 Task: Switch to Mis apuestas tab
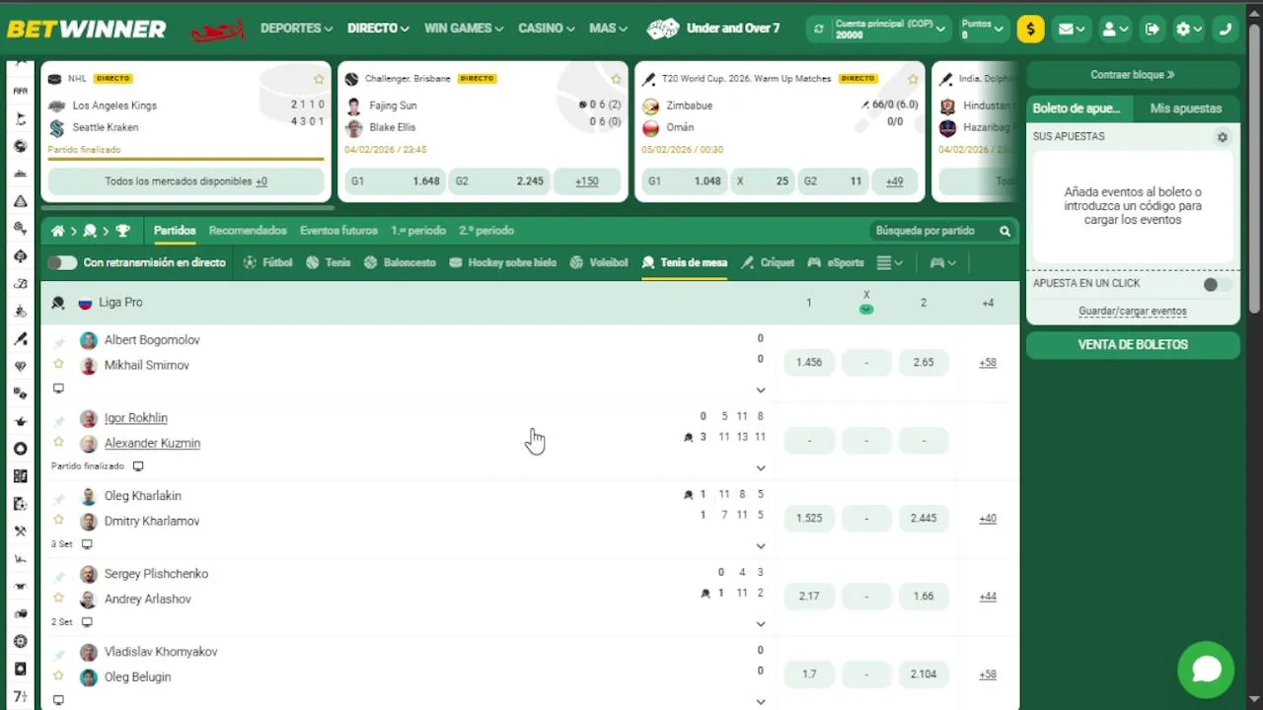(x=1186, y=108)
